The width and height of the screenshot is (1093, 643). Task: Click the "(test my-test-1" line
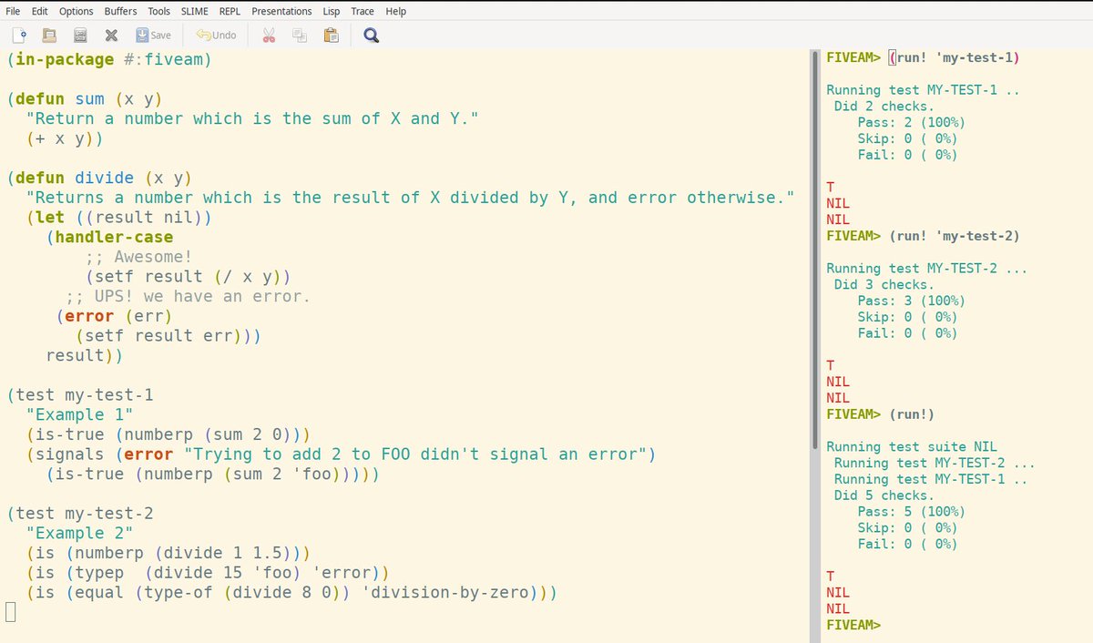(80, 395)
